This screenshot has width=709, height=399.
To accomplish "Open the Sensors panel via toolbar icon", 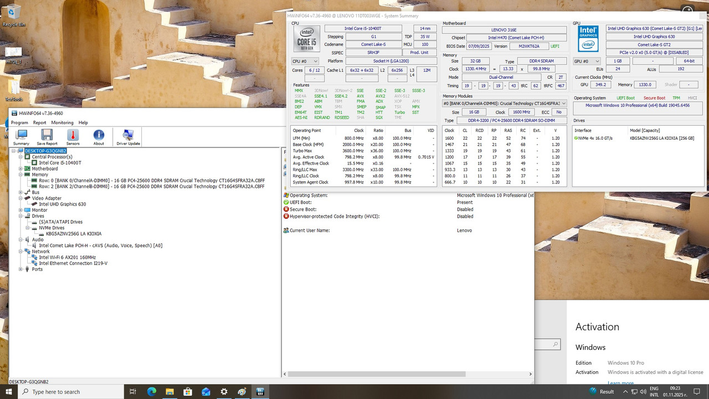I will (73, 136).
